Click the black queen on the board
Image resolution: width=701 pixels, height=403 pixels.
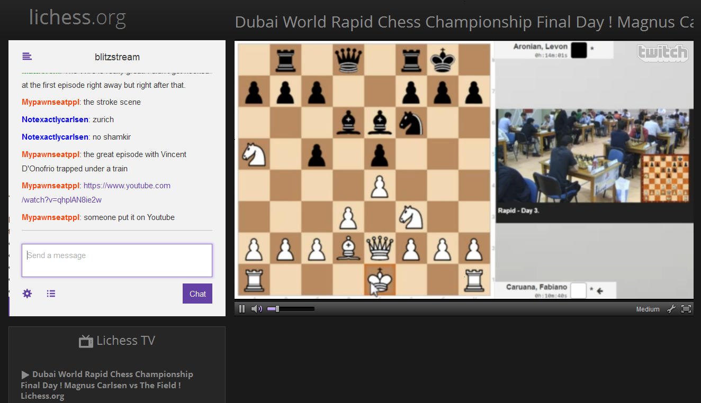pos(349,59)
